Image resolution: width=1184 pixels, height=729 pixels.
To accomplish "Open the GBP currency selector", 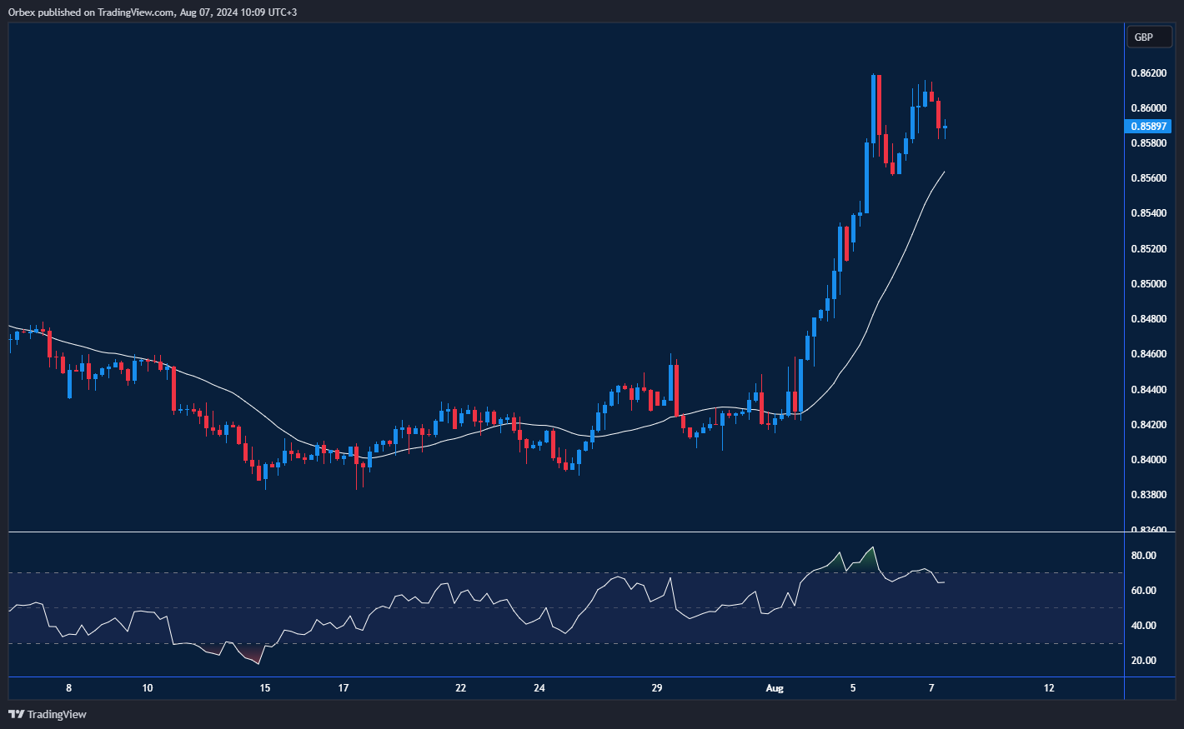I will click(1149, 37).
